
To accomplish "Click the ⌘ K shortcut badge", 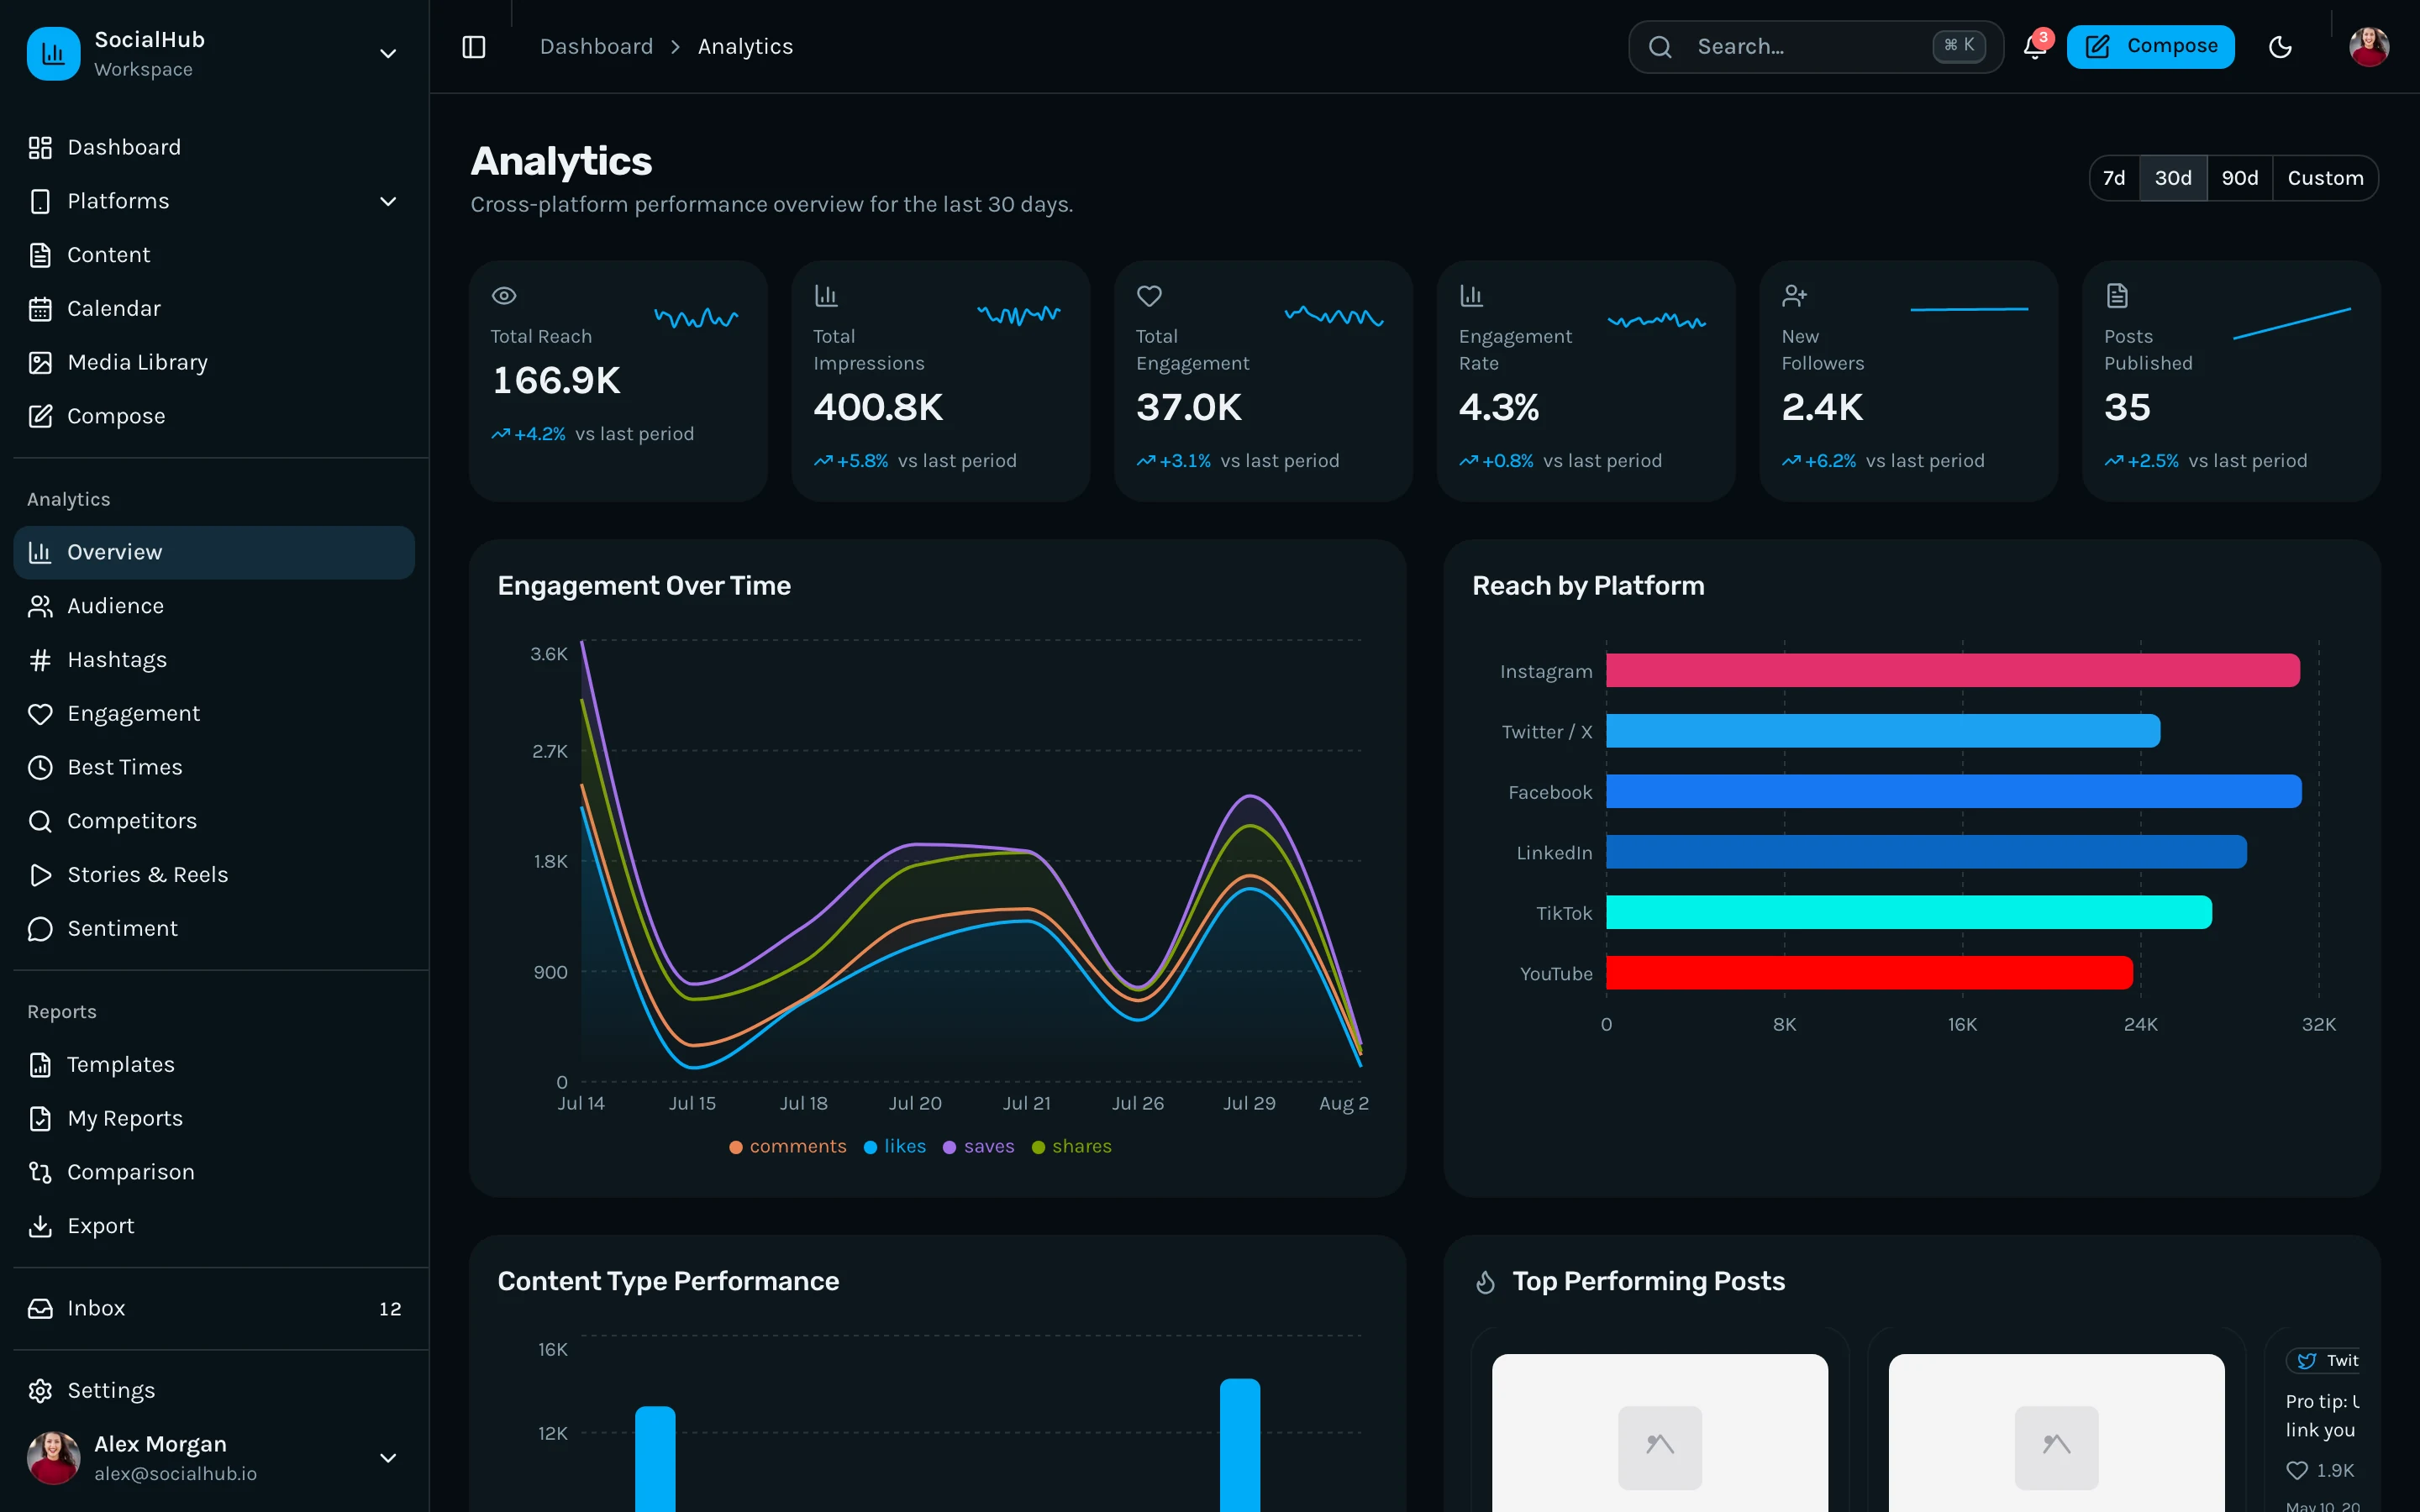I will (x=1958, y=46).
